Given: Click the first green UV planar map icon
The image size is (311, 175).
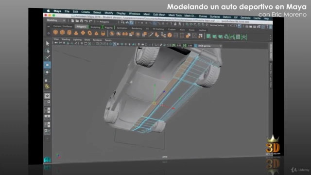Looking at the screenshot, I should pyautogui.click(x=208, y=36).
